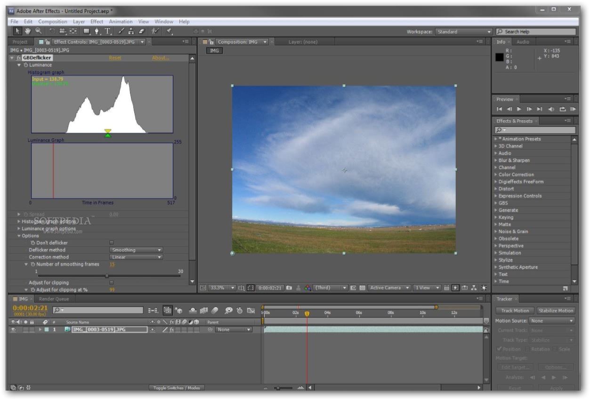Switch to the Render Queue tab
Screen dimensions: 590x400
point(54,299)
